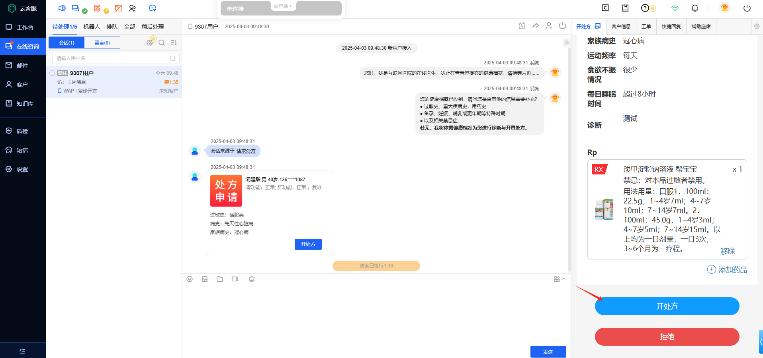Click the 处方申请 red card thumbnail
The width and height of the screenshot is (763, 358).
point(226,191)
